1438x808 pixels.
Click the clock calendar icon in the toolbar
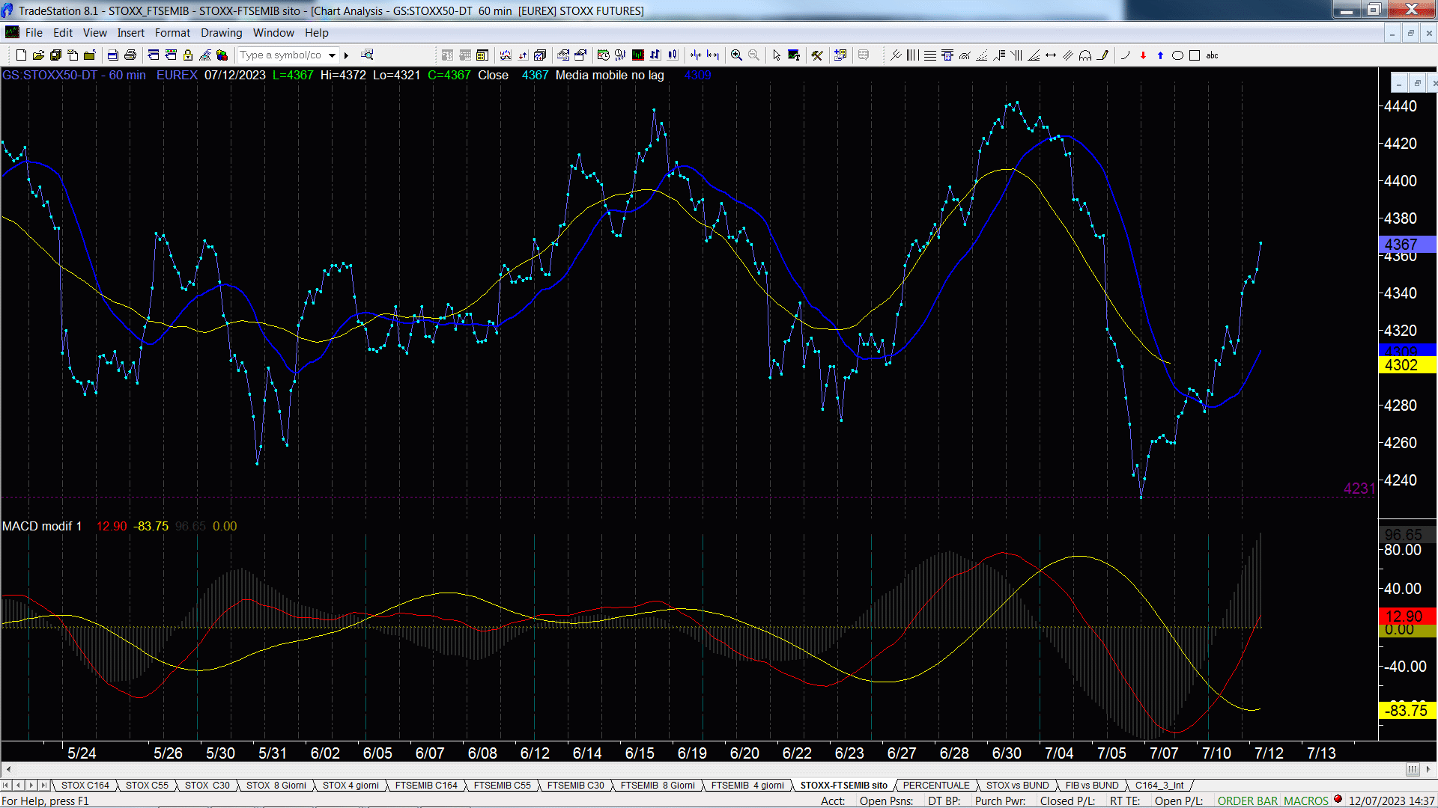[603, 55]
